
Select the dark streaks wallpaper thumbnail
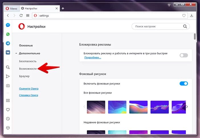coord(96,107)
